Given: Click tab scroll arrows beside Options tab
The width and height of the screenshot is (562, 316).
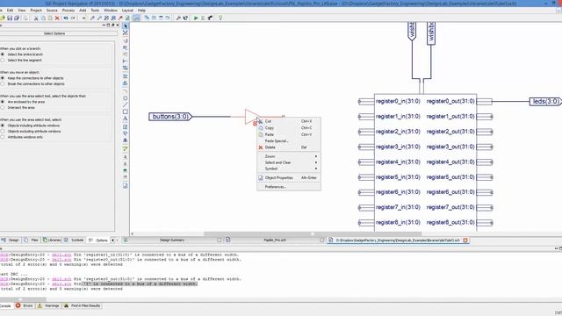Looking at the screenshot, I should tap(115, 240).
